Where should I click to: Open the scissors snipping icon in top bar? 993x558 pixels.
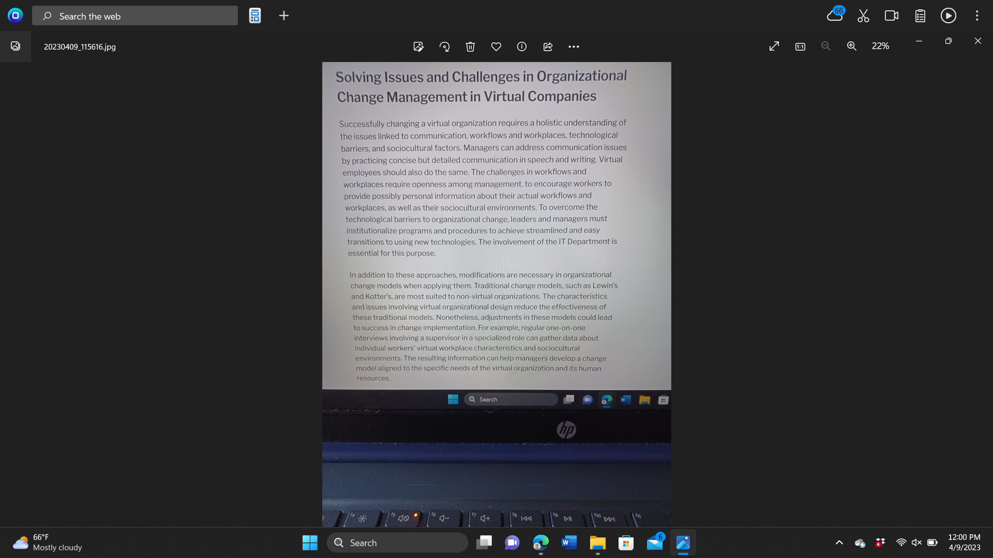point(863,16)
